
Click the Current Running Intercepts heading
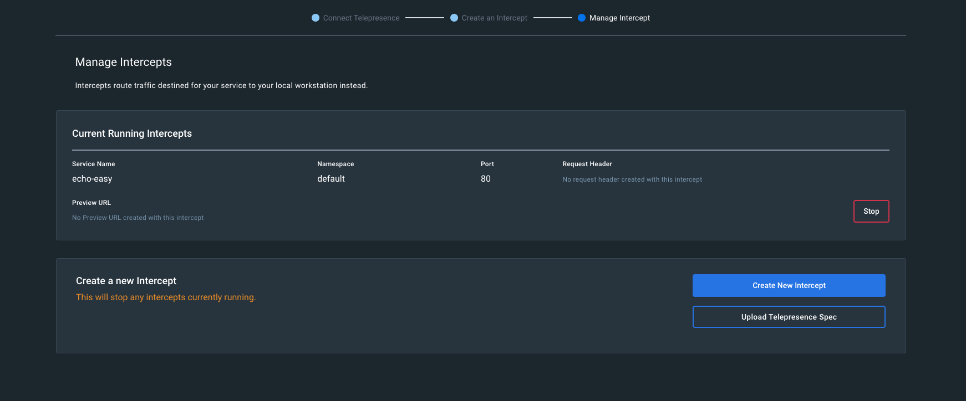tap(132, 133)
